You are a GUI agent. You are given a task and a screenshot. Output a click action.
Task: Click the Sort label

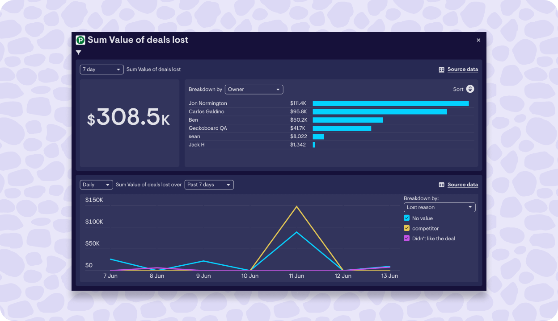coord(458,89)
